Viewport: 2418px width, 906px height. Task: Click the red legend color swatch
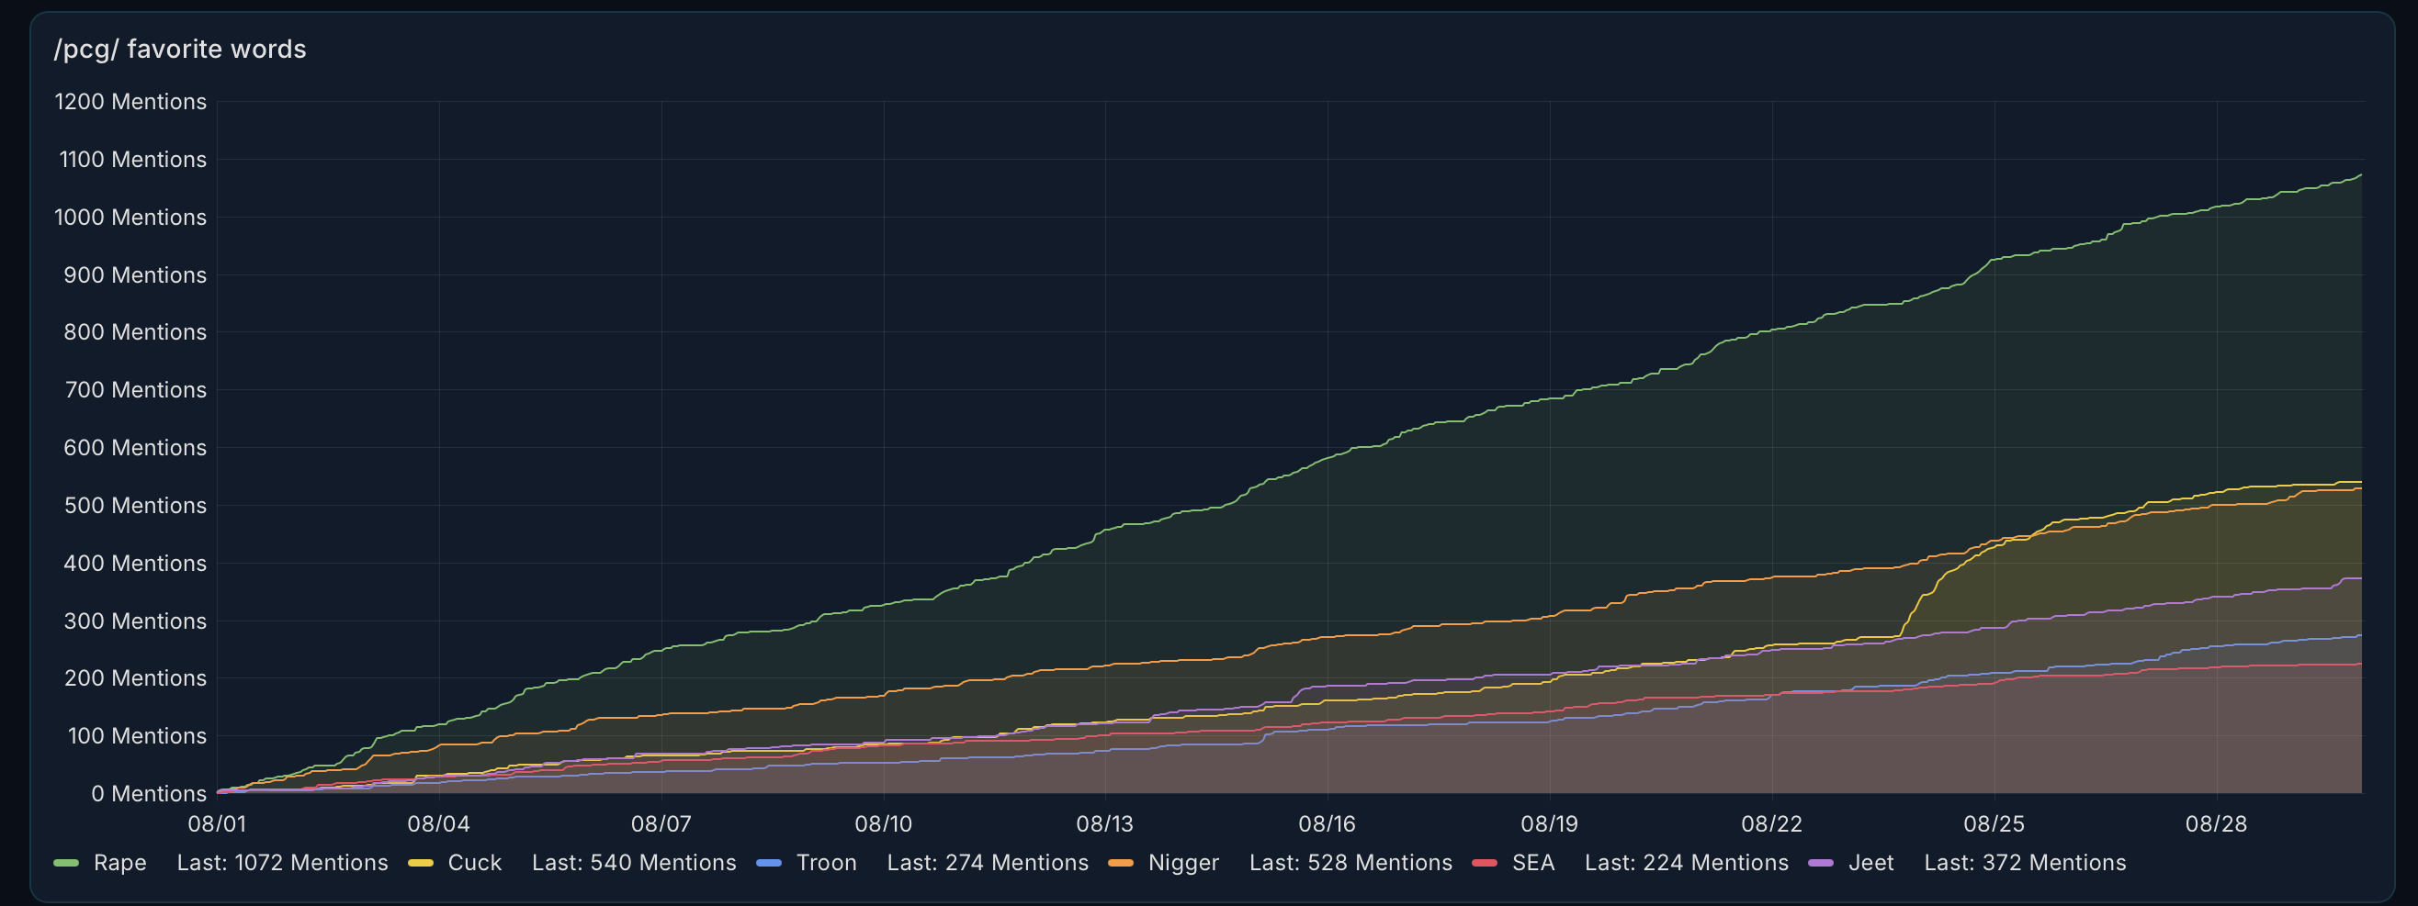tap(1485, 863)
